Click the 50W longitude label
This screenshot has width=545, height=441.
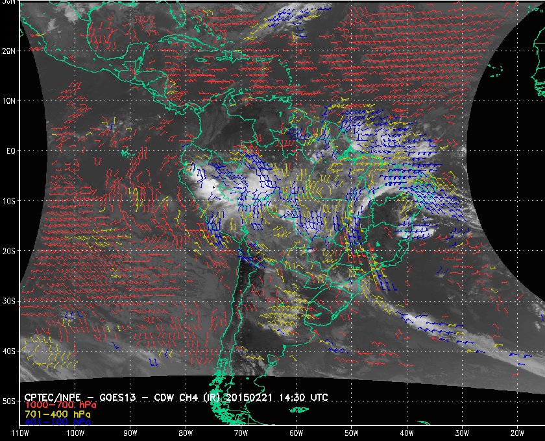pos(352,433)
